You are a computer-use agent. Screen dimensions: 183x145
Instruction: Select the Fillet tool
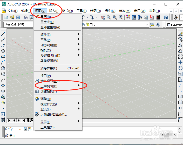coord(180,120)
